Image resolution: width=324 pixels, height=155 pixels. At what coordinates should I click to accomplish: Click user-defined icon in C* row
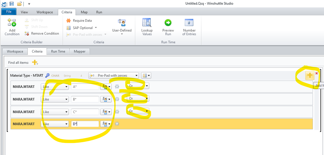[106, 112]
